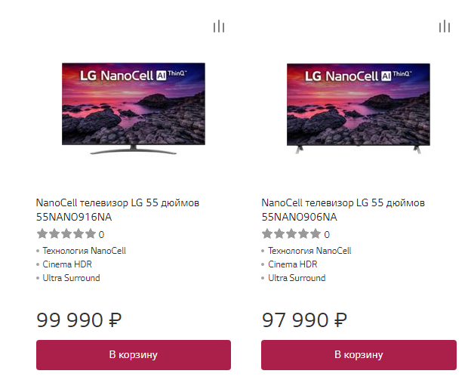471x383 pixels.
Task: Click compare icon for 55NANO916NA TV
Action: click(219, 27)
